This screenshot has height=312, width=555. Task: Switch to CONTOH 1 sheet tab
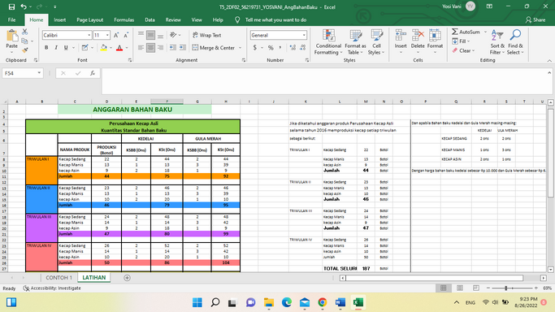coord(59,278)
